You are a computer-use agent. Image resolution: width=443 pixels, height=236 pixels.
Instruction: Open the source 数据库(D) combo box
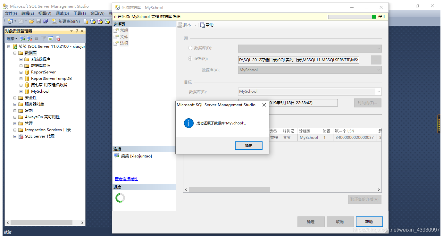pos(310,48)
